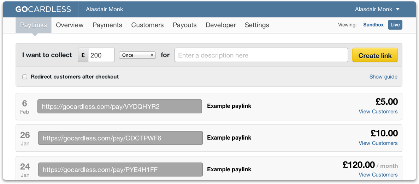Click the GoCardless logo
This screenshot has width=419, height=184.
[x=43, y=9]
